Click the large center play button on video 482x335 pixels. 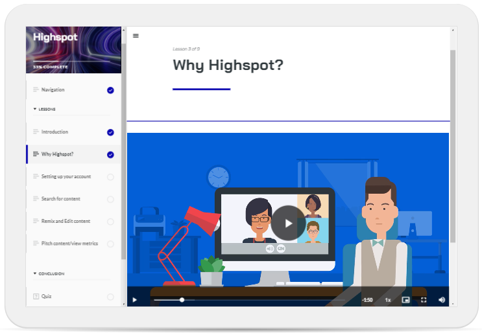coord(288,223)
